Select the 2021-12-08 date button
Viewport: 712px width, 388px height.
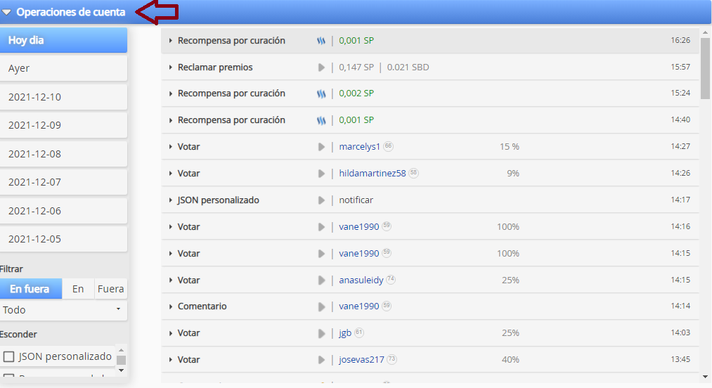coord(63,154)
